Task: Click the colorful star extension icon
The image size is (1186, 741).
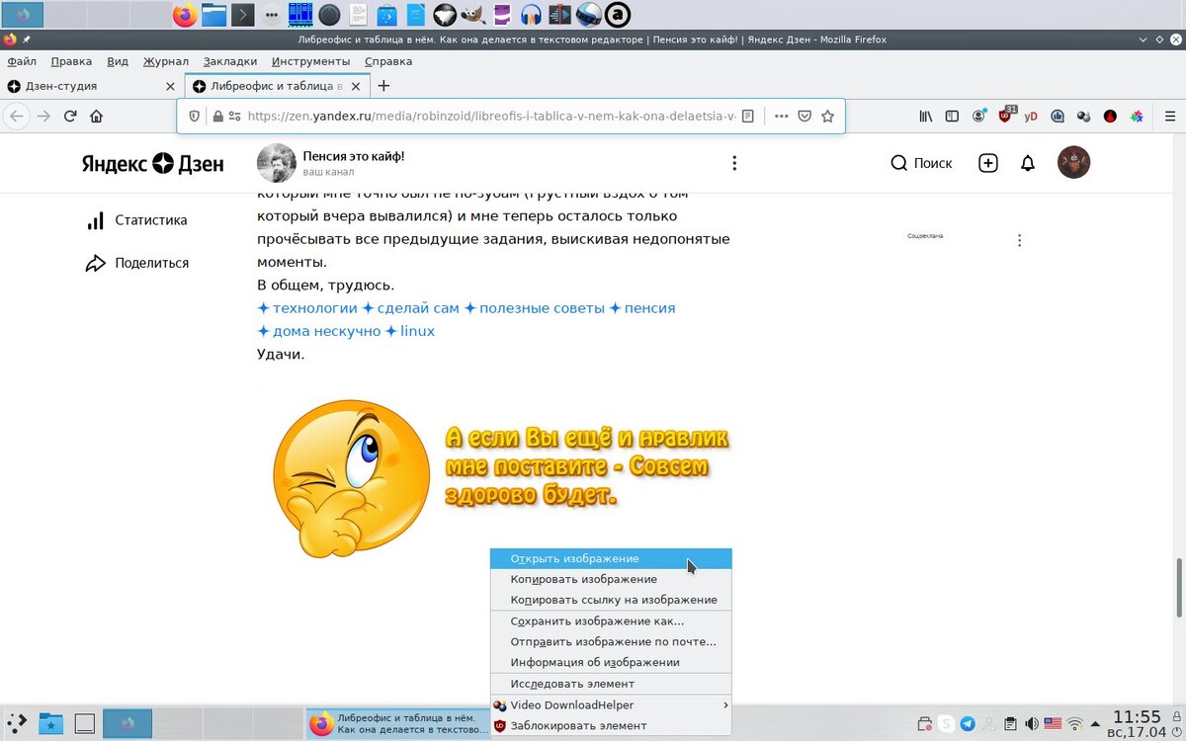Action: point(1137,116)
